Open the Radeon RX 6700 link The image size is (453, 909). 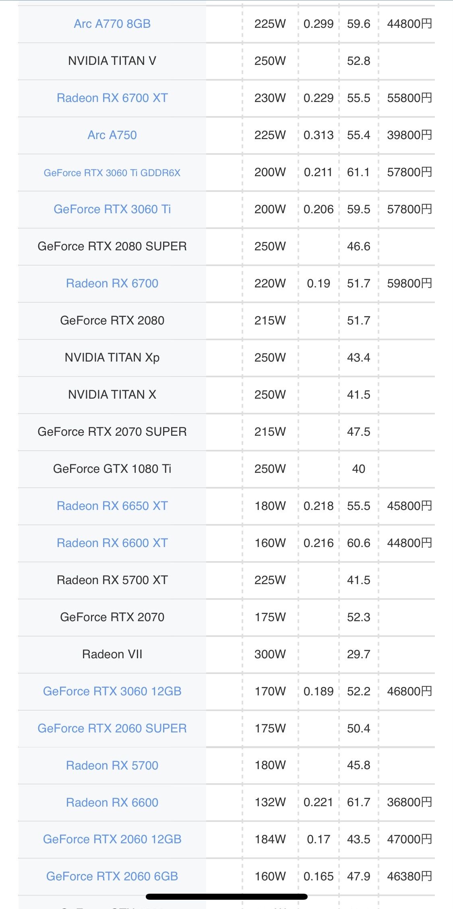[112, 283]
